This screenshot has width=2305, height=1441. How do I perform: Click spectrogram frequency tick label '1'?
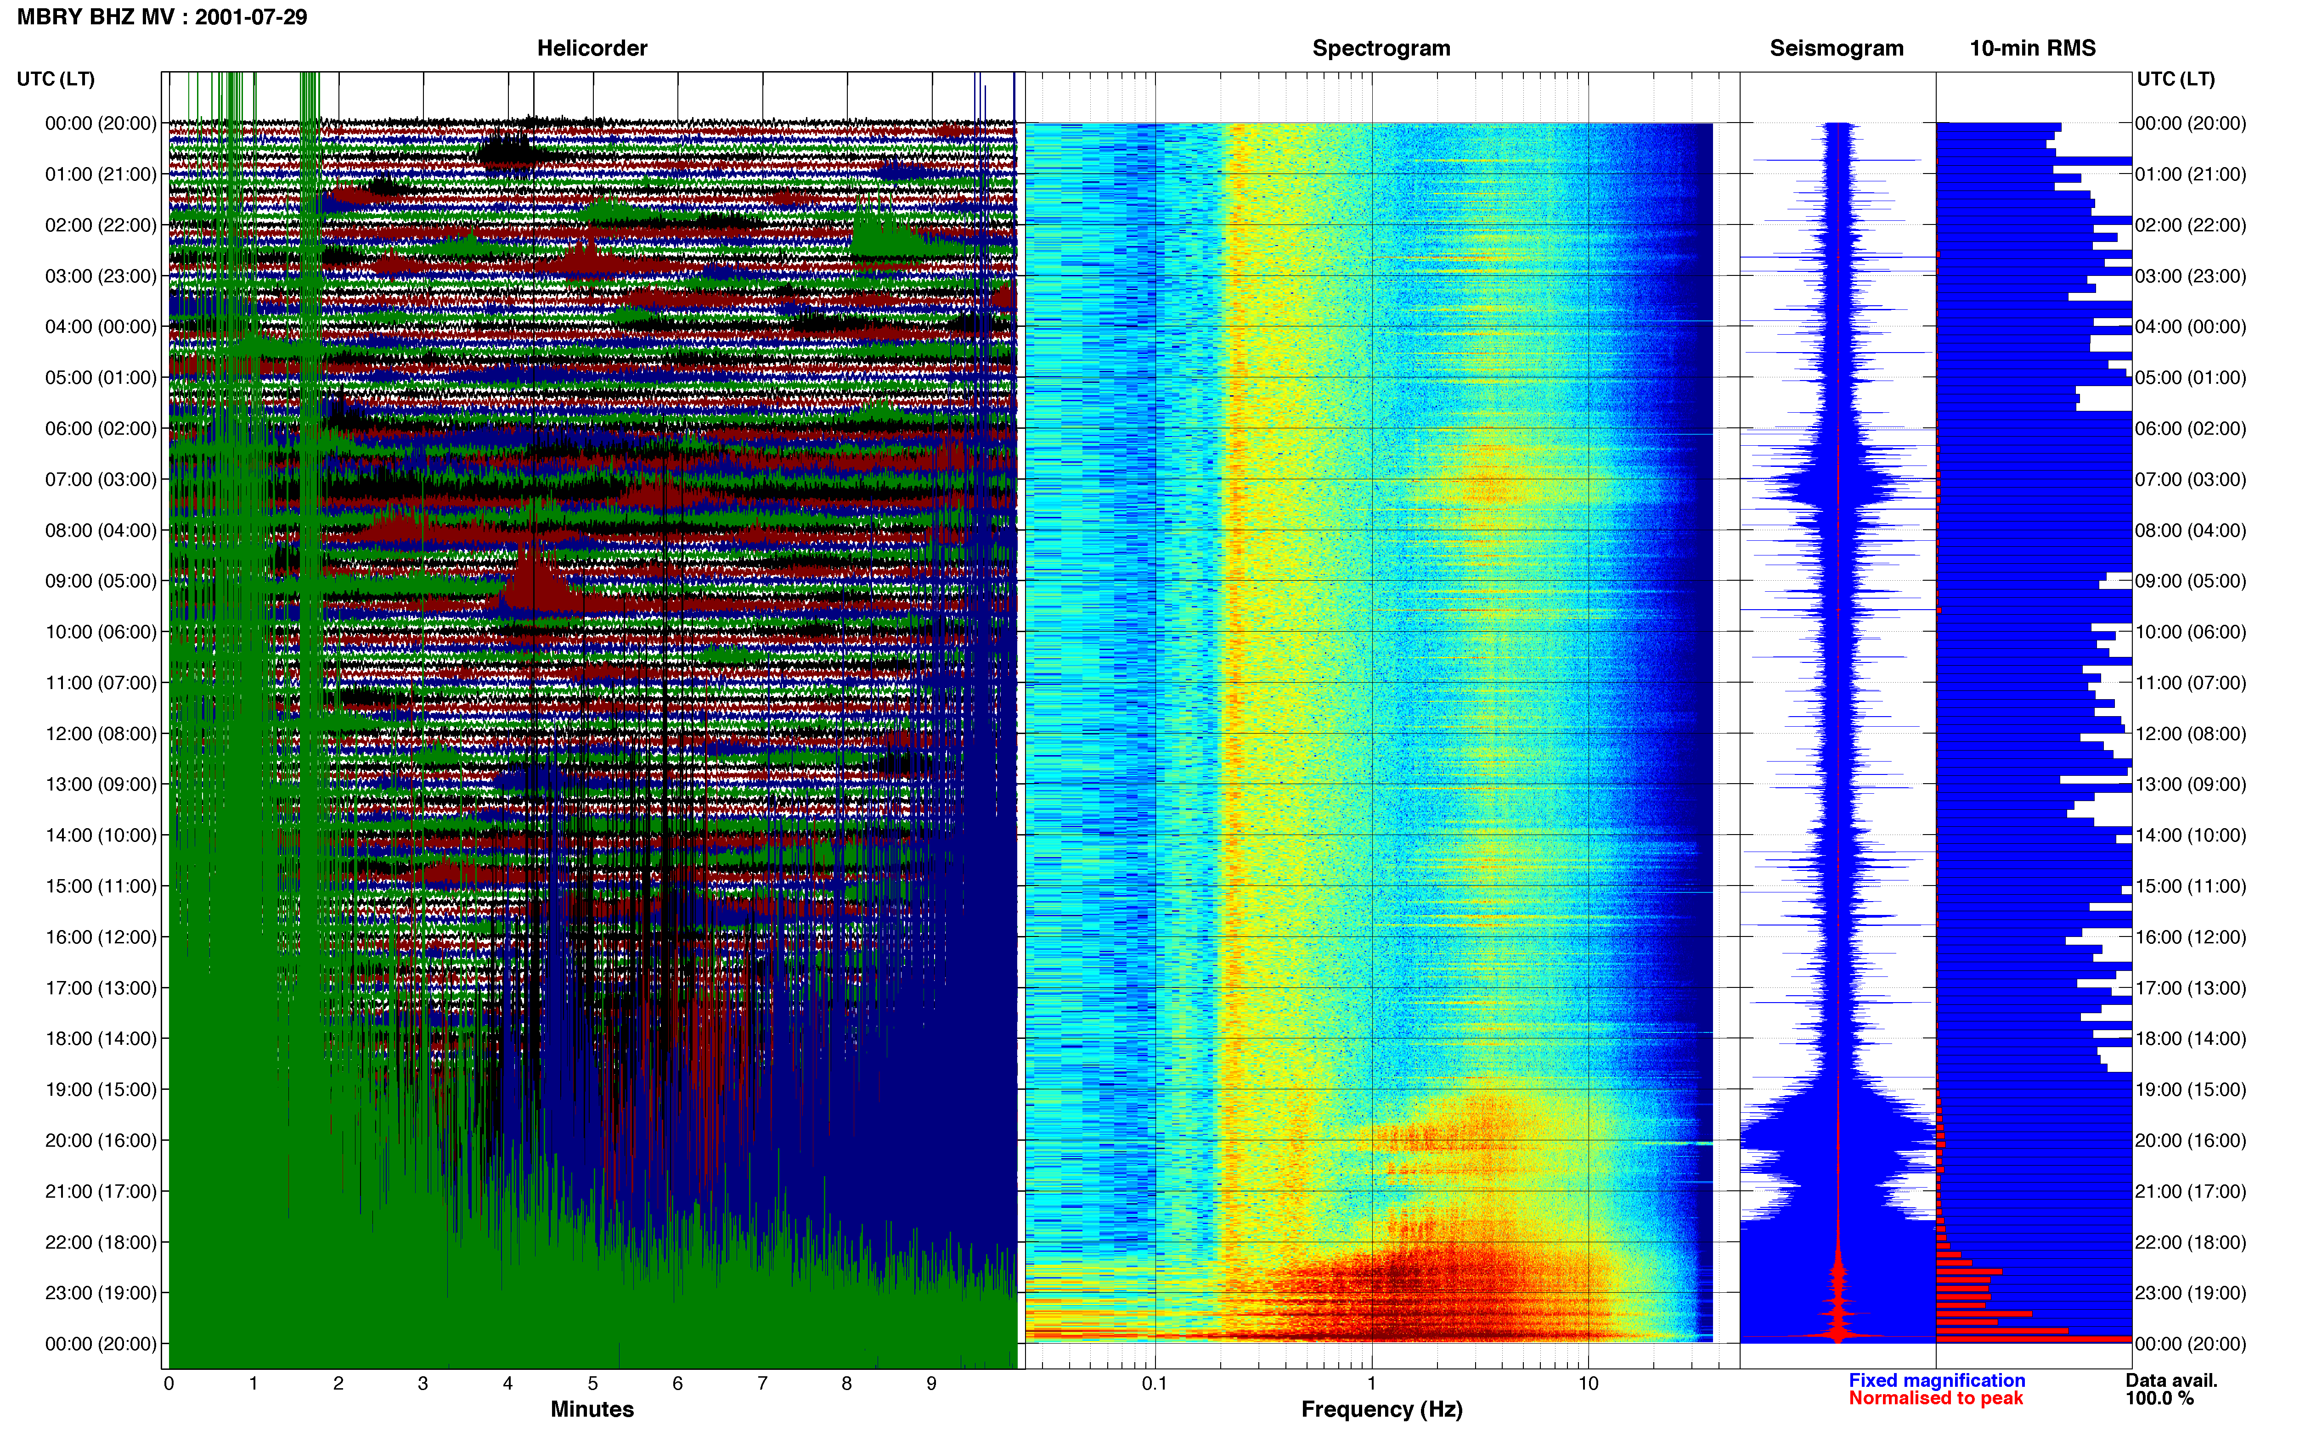tap(1372, 1384)
